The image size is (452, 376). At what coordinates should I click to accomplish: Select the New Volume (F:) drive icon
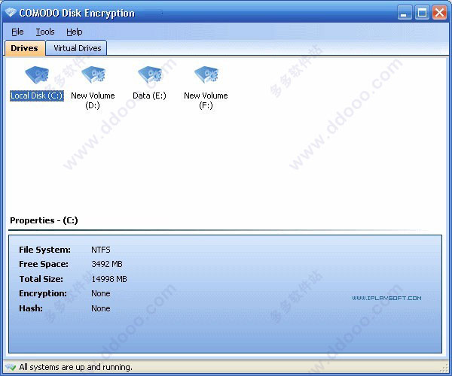click(206, 74)
